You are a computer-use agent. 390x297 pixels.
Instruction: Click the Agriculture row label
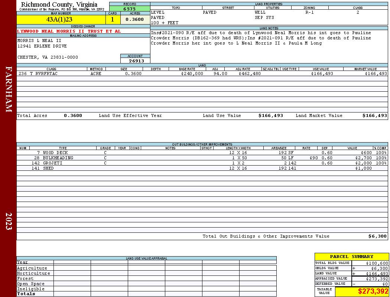point(32,268)
